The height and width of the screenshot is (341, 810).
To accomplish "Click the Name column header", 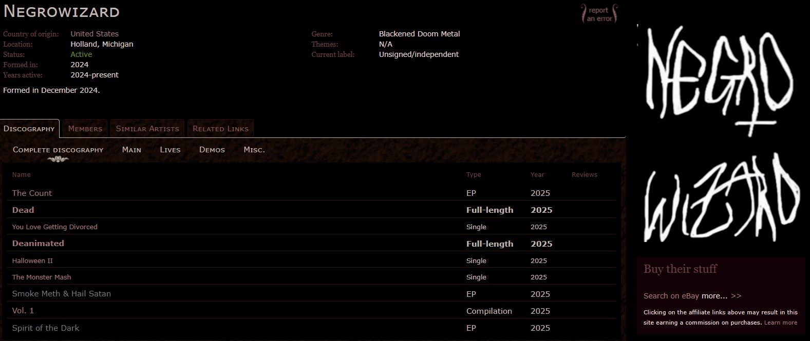I will [x=22, y=175].
